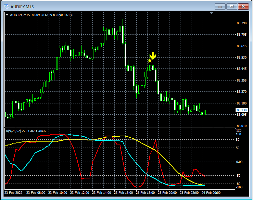Click the 83.790 price scale label
The width and height of the screenshot is (253, 200).
pos(242,23)
